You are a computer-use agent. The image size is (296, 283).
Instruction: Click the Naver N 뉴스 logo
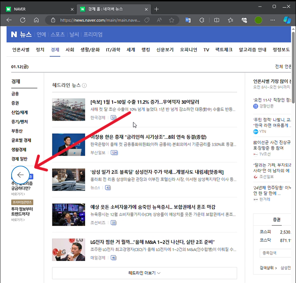(21, 34)
